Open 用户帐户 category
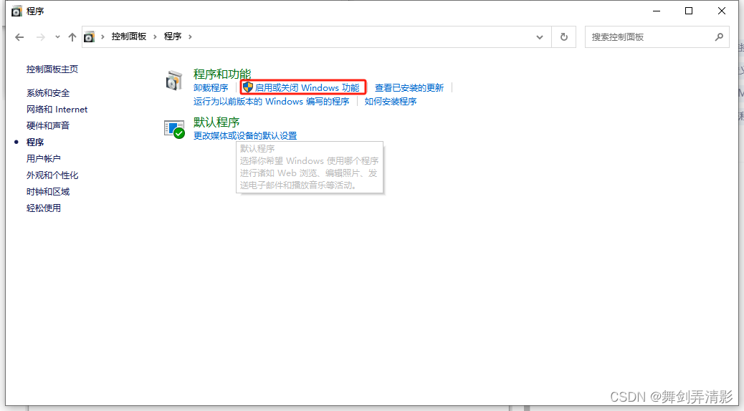 (x=44, y=159)
